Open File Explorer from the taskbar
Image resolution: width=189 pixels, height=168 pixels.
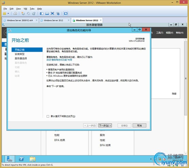(x=32, y=159)
